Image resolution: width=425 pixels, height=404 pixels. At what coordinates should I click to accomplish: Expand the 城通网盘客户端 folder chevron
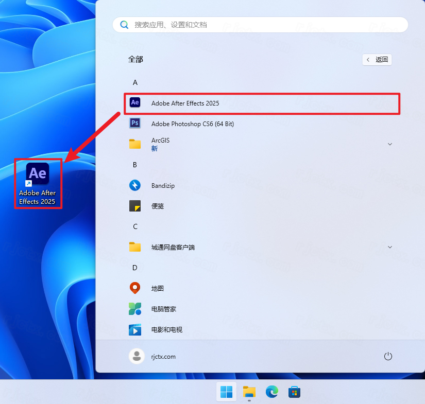pos(390,247)
